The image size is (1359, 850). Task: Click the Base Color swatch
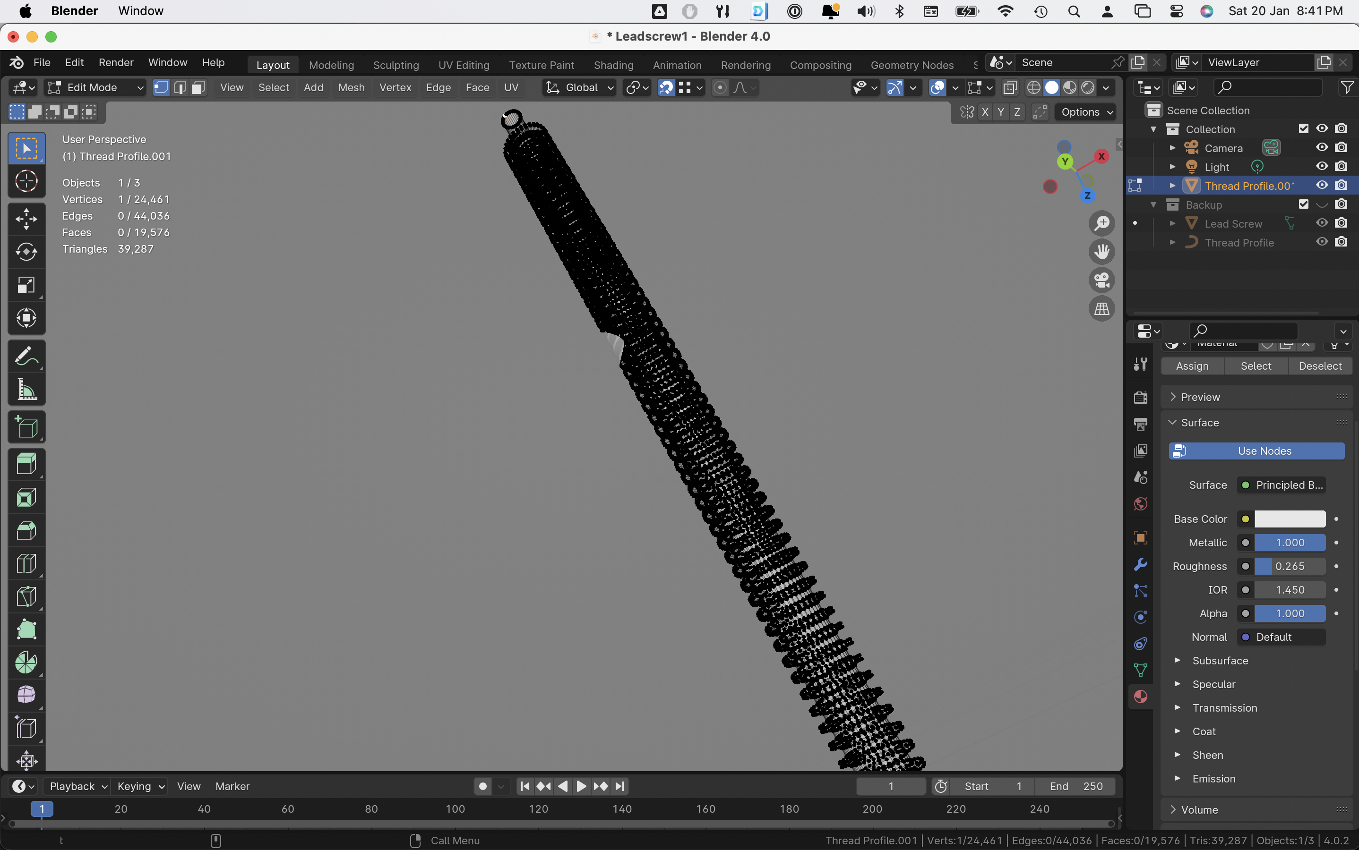1290,519
